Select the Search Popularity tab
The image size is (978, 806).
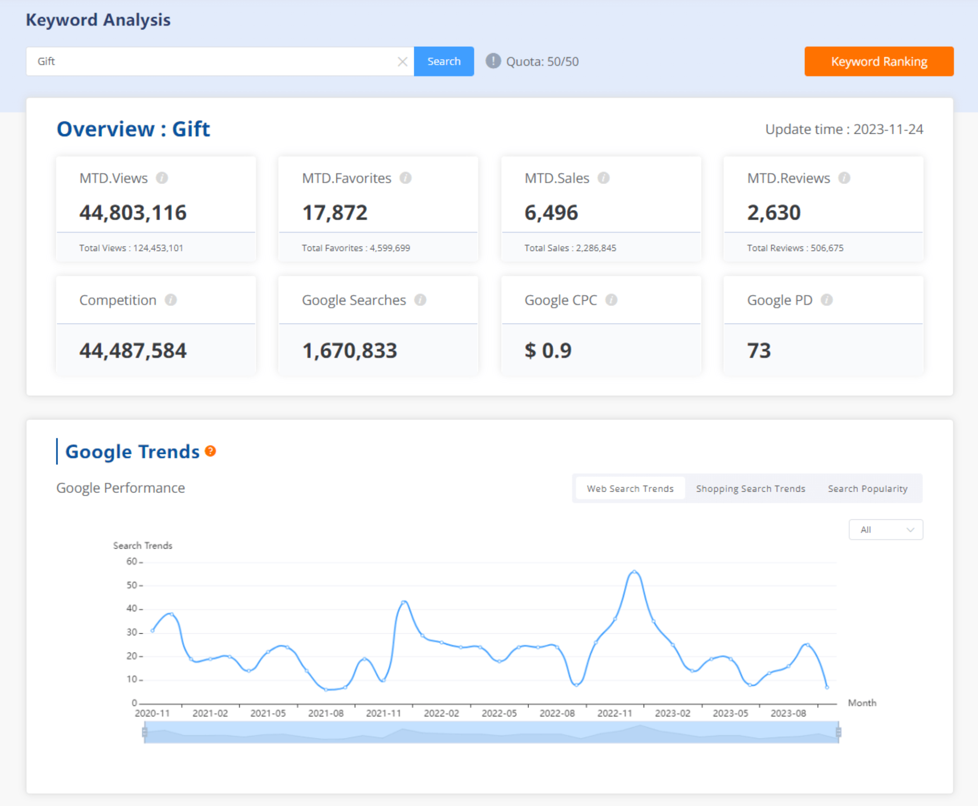[867, 488]
